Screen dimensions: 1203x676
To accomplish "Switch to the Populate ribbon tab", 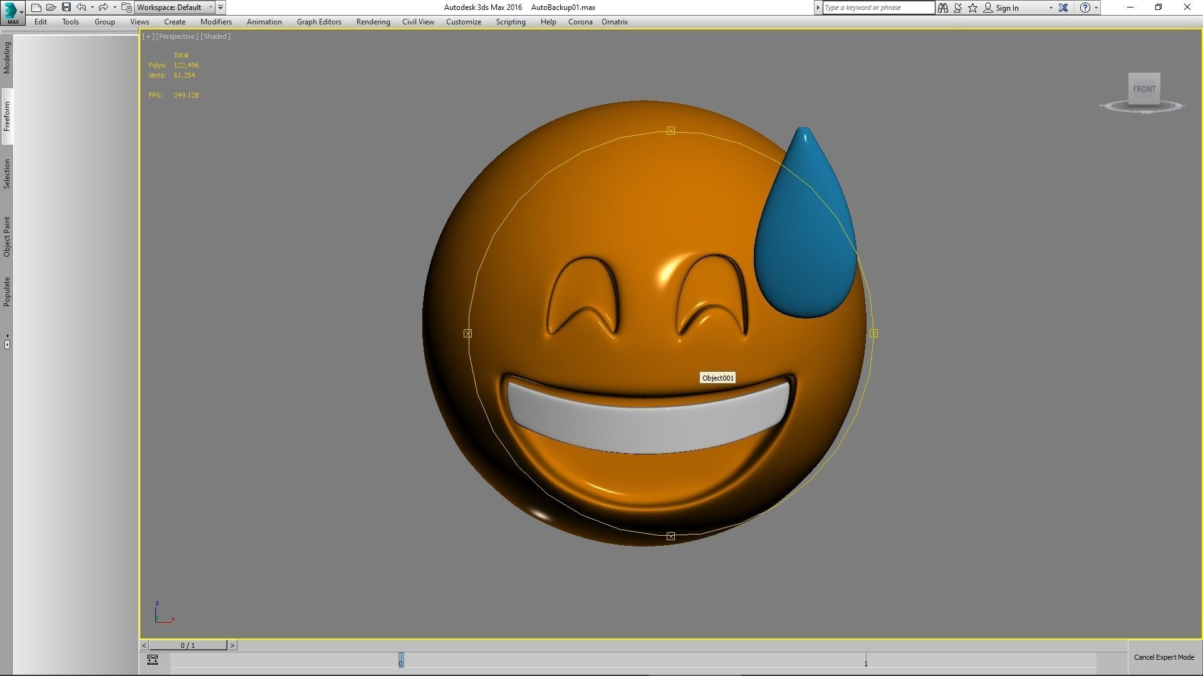I will click(x=7, y=292).
